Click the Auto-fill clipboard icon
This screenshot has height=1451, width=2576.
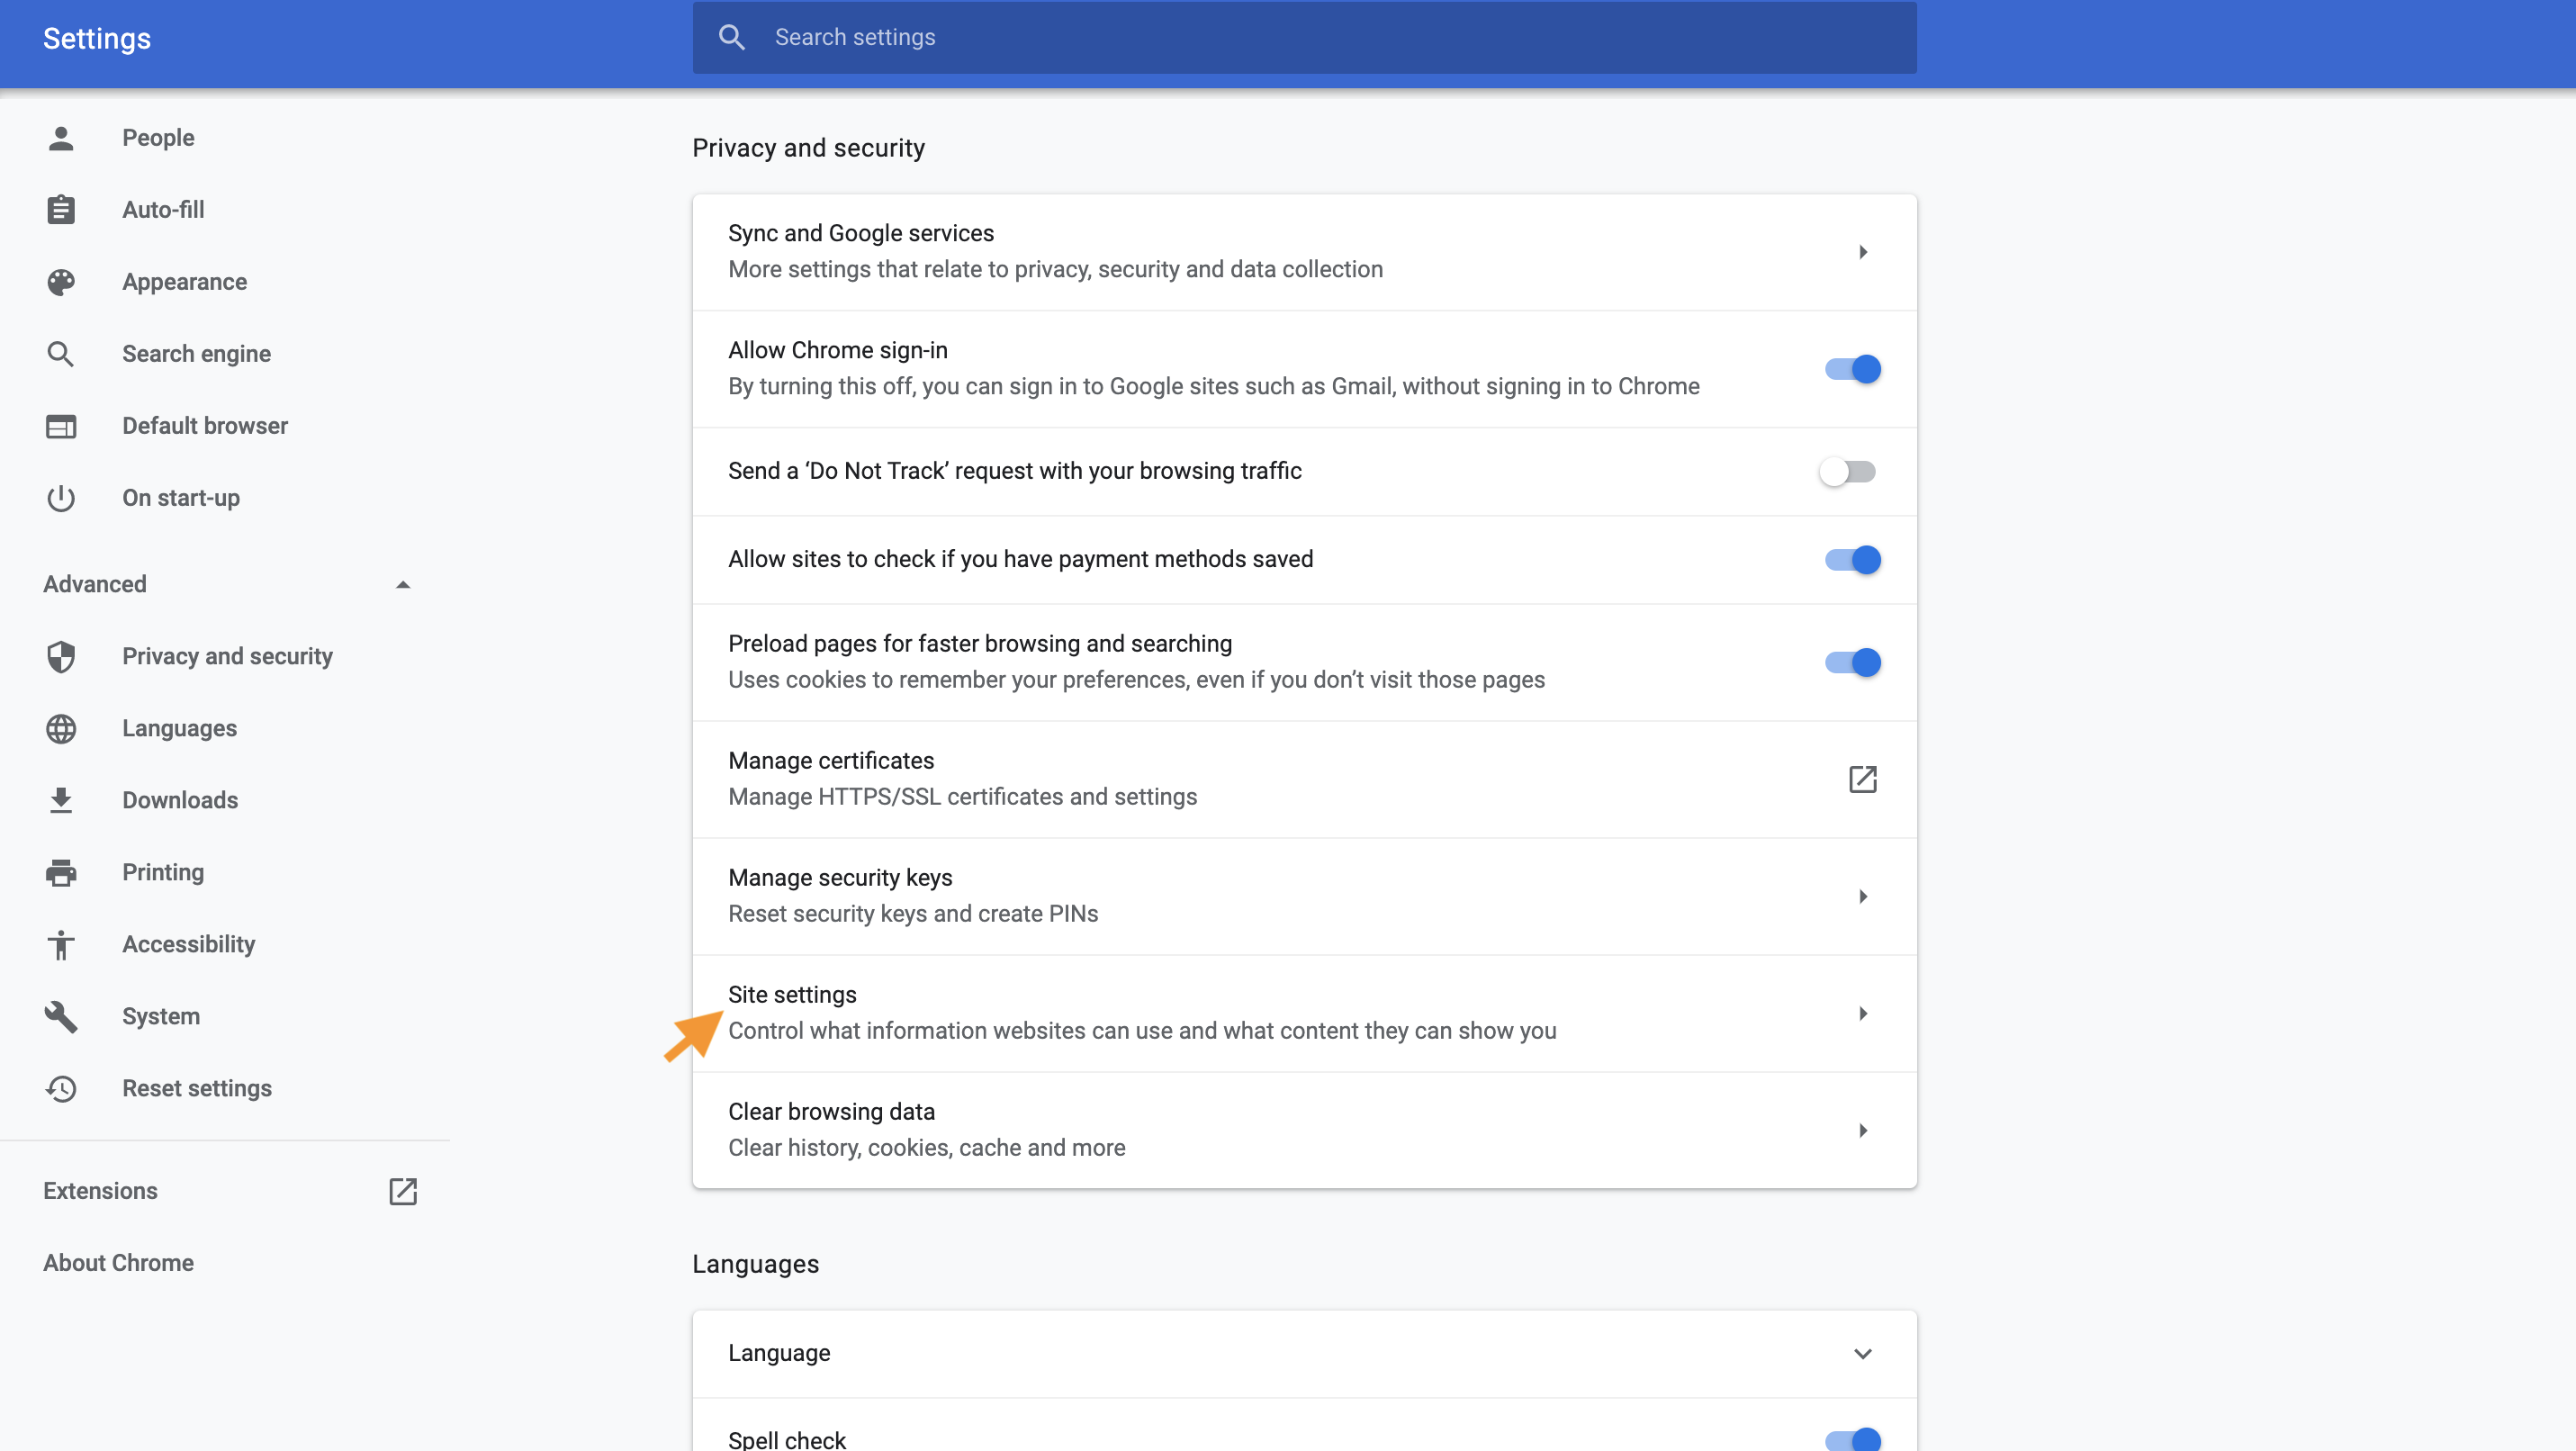(61, 210)
